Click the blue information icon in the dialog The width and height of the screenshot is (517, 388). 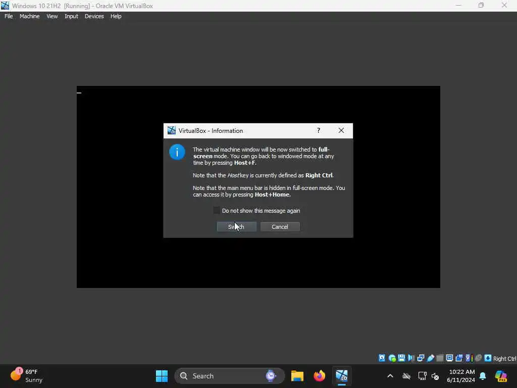coord(177,152)
